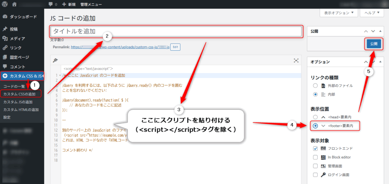
Task: Select 外部のファイル radio button
Action: [x=315, y=86]
